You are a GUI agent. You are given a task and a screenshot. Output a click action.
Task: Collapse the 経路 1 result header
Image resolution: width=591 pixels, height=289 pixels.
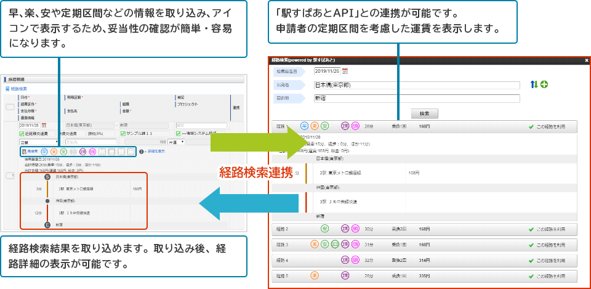(x=424, y=127)
